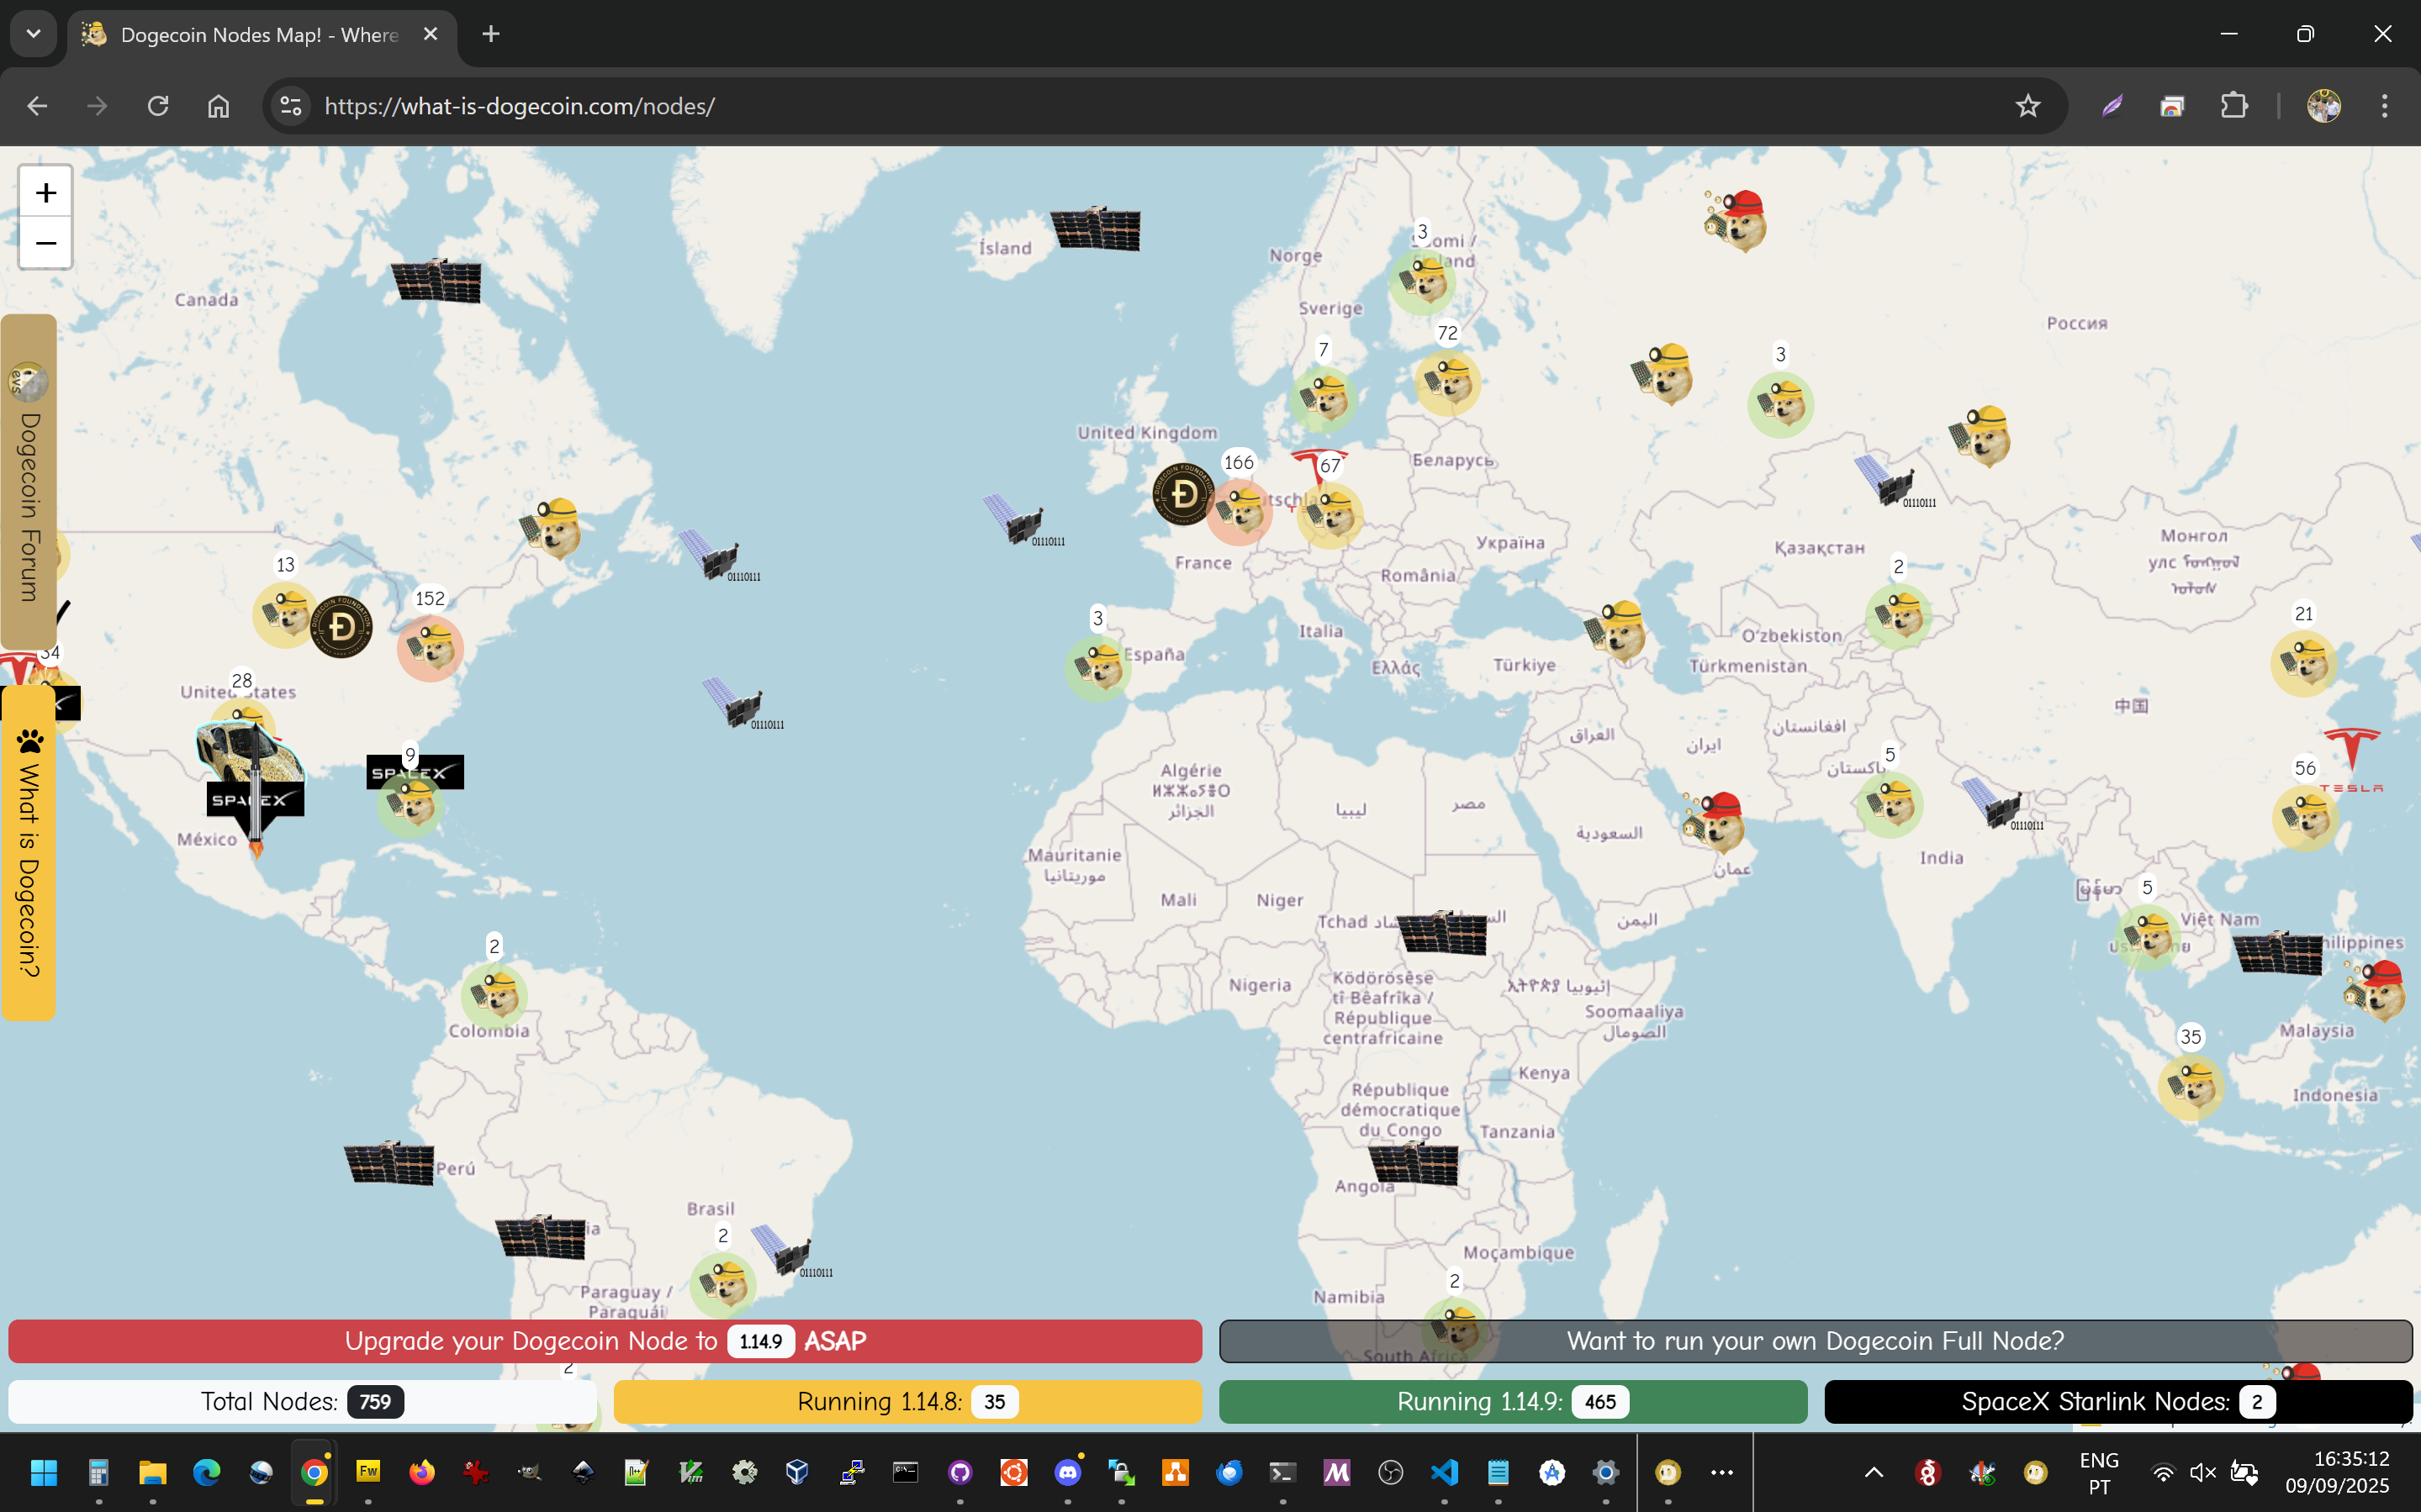
Task: Open the 72-node cluster near Finland
Action: [1447, 382]
